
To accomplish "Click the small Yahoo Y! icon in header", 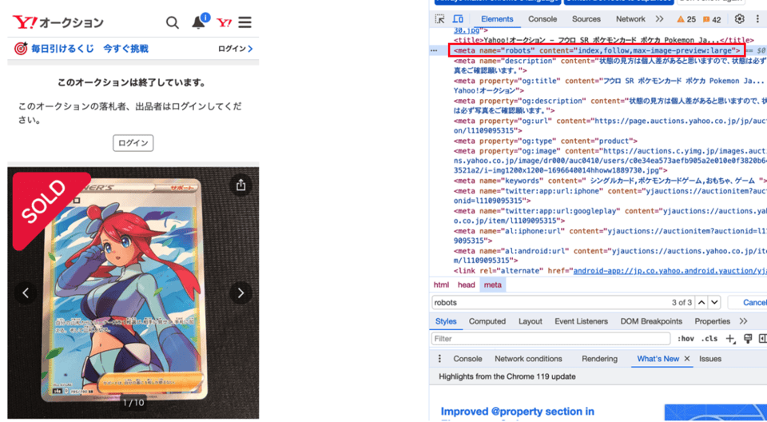I will 224,22.
